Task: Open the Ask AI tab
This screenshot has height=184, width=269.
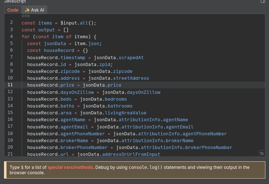Action: pyautogui.click(x=34, y=10)
